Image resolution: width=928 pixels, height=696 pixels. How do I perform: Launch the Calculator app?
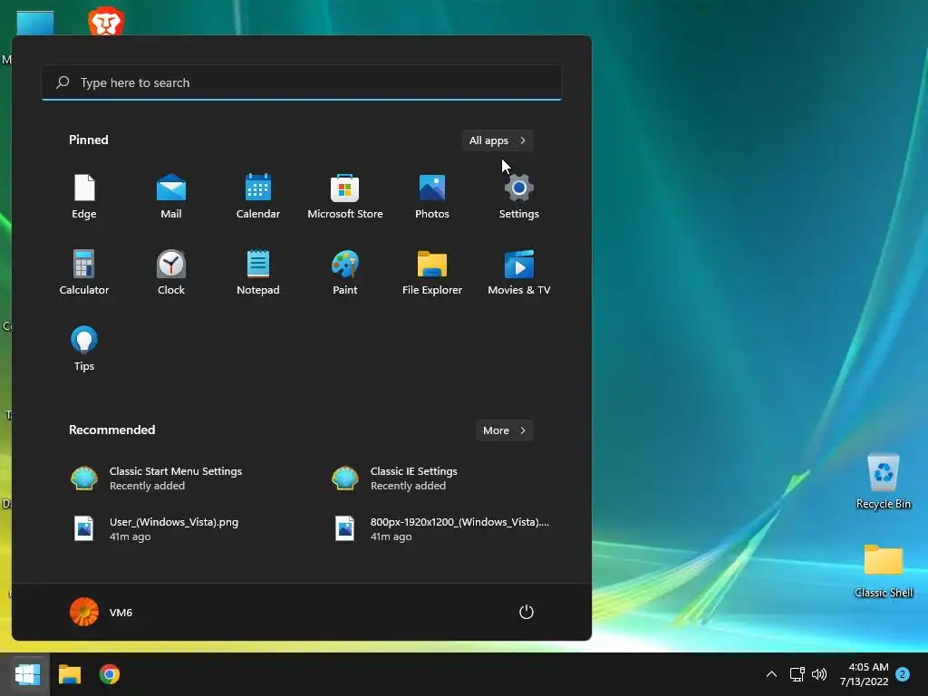tap(84, 273)
